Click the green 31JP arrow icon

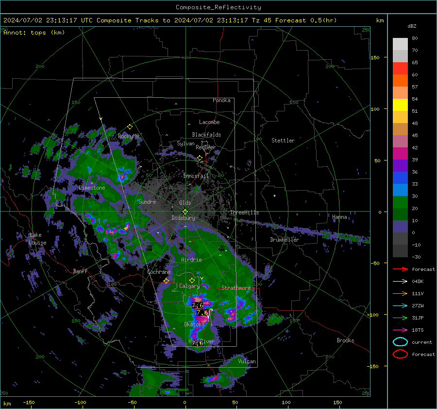[400, 318]
